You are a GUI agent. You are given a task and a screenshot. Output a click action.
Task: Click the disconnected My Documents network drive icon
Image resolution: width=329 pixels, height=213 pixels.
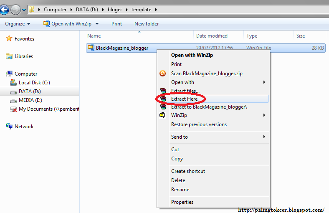13,109
